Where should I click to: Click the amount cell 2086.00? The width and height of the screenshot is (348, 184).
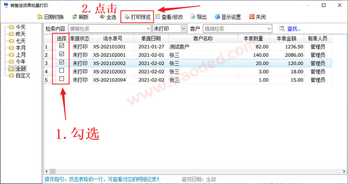click(286, 55)
